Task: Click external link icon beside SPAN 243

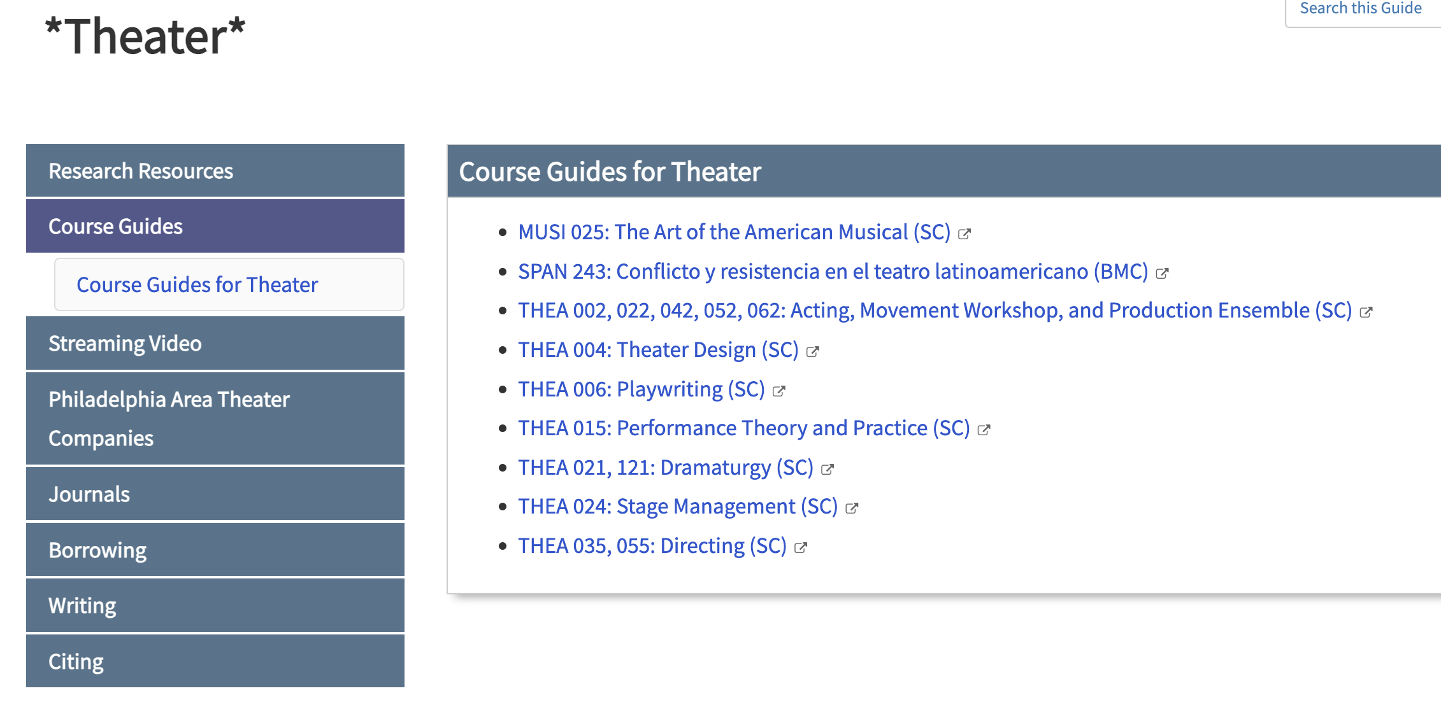Action: (1162, 273)
